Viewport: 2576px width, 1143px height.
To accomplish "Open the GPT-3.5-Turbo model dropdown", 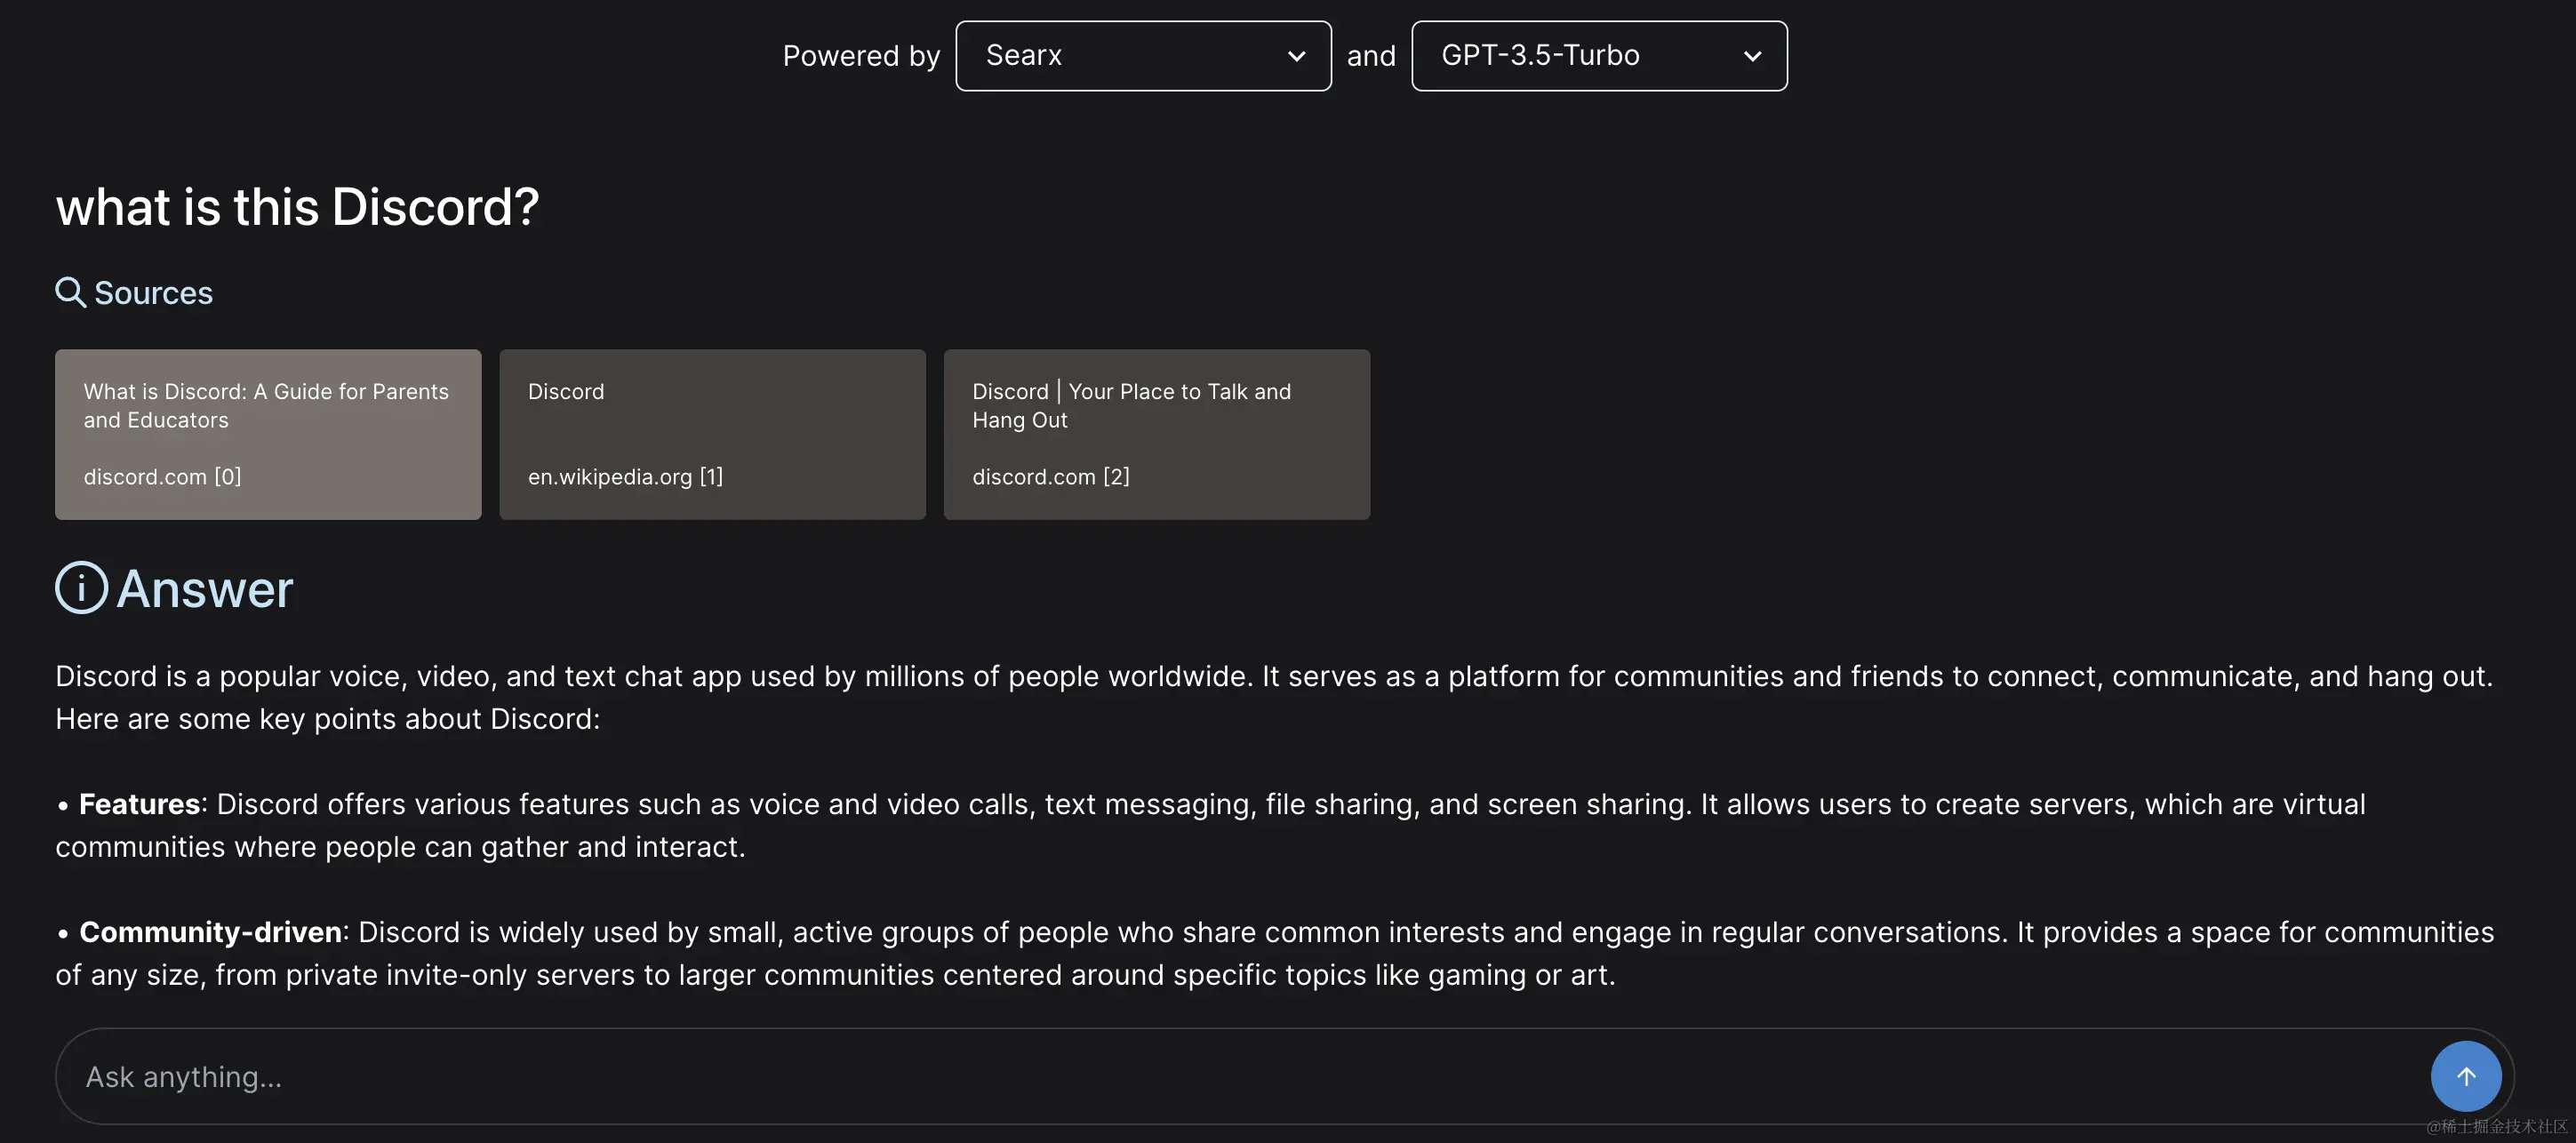I will tap(1599, 56).
